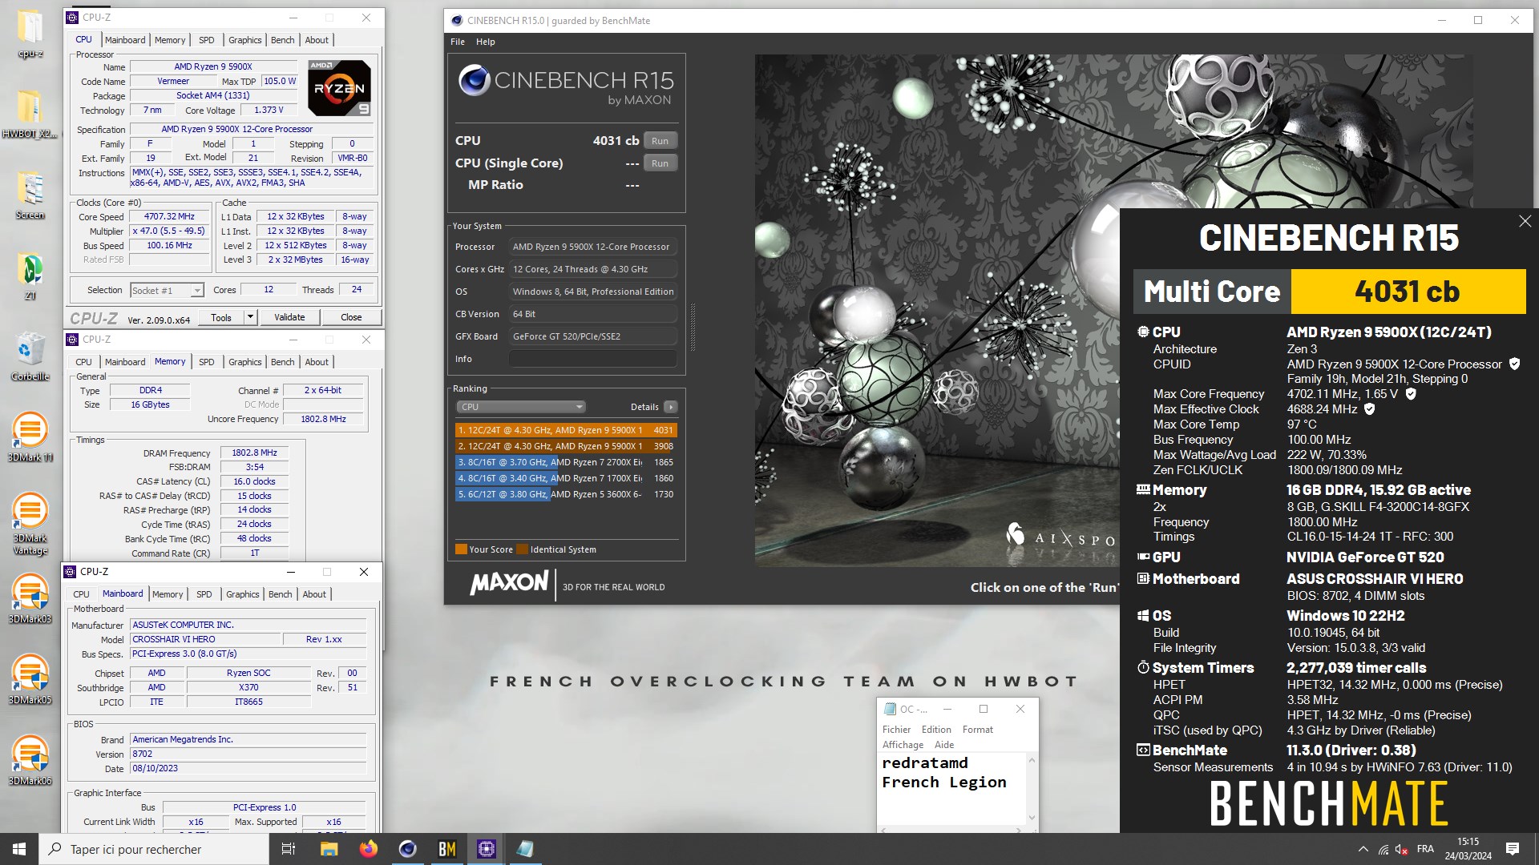
Task: Click the muted volume tray icon
Action: point(1402,849)
